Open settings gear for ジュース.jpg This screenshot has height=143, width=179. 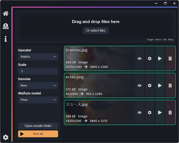(150, 112)
